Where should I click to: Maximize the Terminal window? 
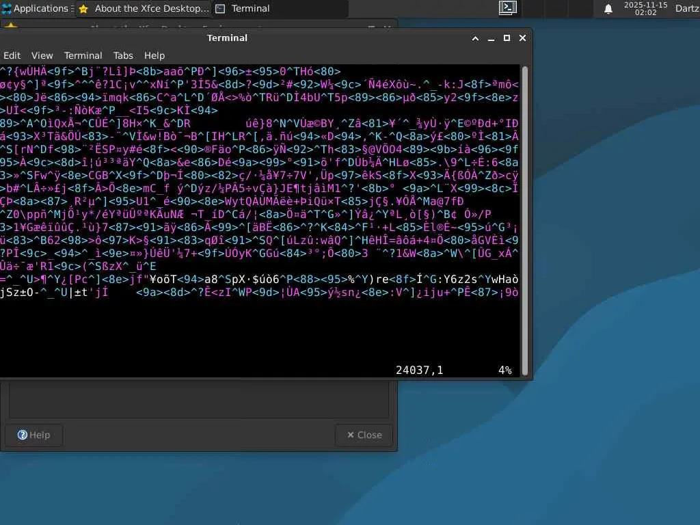click(x=507, y=38)
